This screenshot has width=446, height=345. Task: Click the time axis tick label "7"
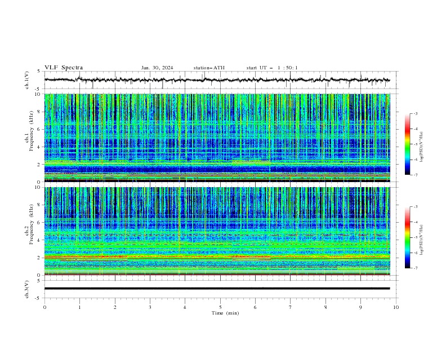coord(291,307)
